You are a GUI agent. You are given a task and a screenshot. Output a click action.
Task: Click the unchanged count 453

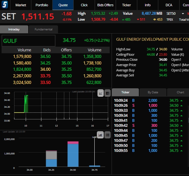click(158, 19)
